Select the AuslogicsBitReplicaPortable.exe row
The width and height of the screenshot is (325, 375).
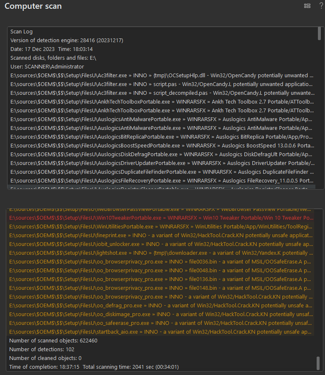(x=162, y=137)
